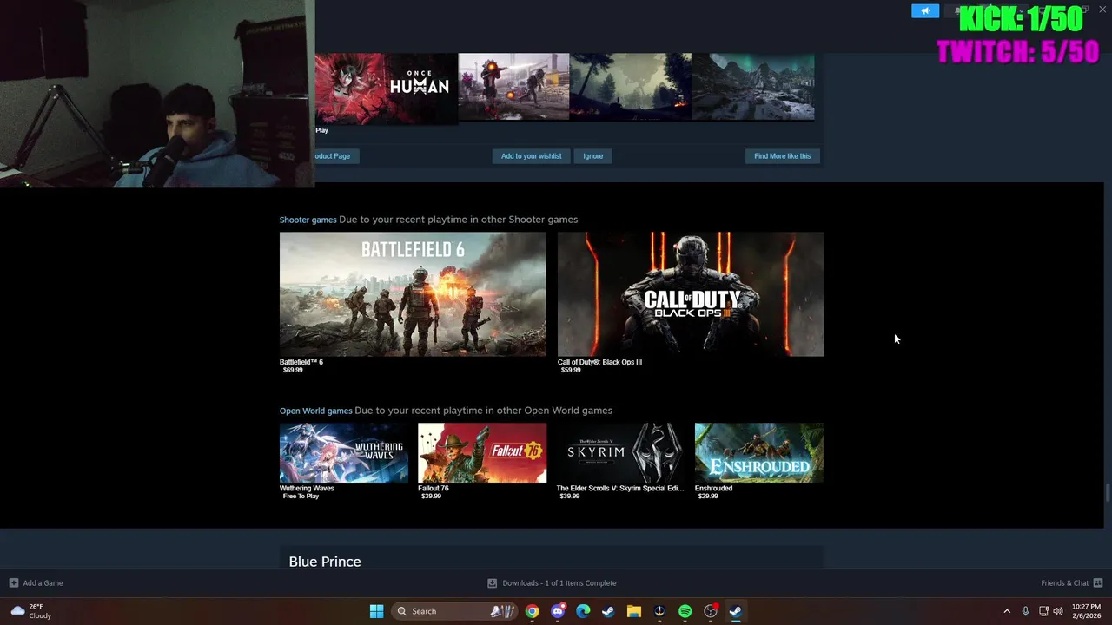Click the Add a Game label

coord(43,583)
